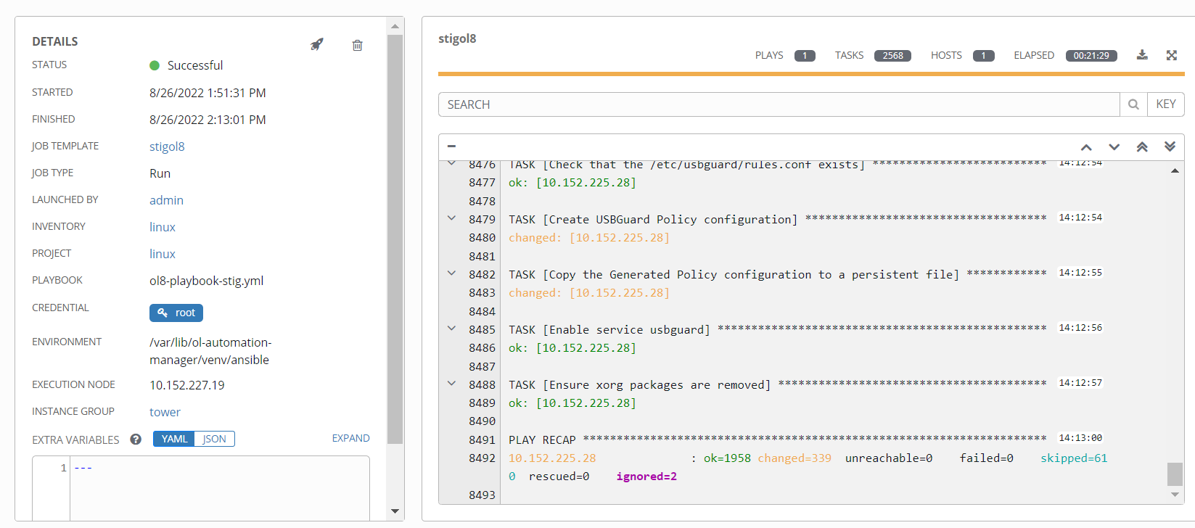The height and width of the screenshot is (528, 1195).
Task: Collapse Copy the Generated Policy task
Action: tap(451, 273)
